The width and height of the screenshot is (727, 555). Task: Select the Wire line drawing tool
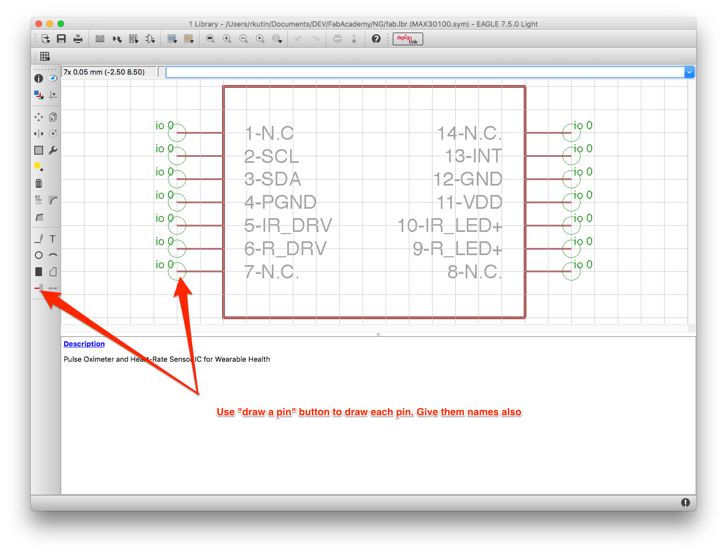pos(39,239)
